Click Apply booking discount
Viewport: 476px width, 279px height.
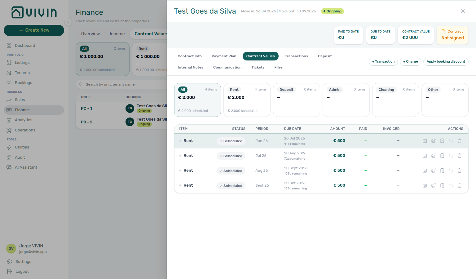click(446, 62)
